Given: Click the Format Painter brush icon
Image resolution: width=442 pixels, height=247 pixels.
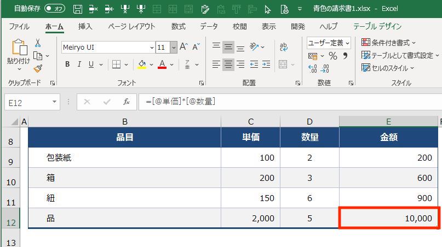Looking at the screenshot, I should [x=38, y=69].
